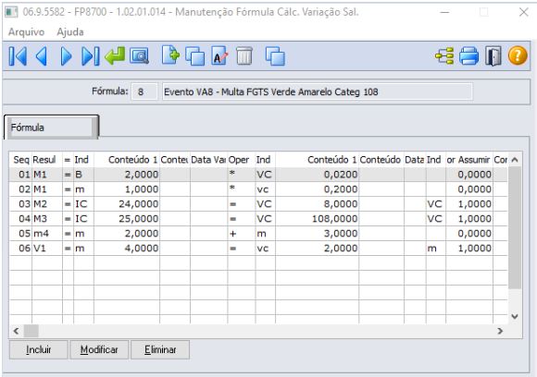Select row Seq 03 result M2
The width and height of the screenshot is (537, 377).
(x=258, y=203)
